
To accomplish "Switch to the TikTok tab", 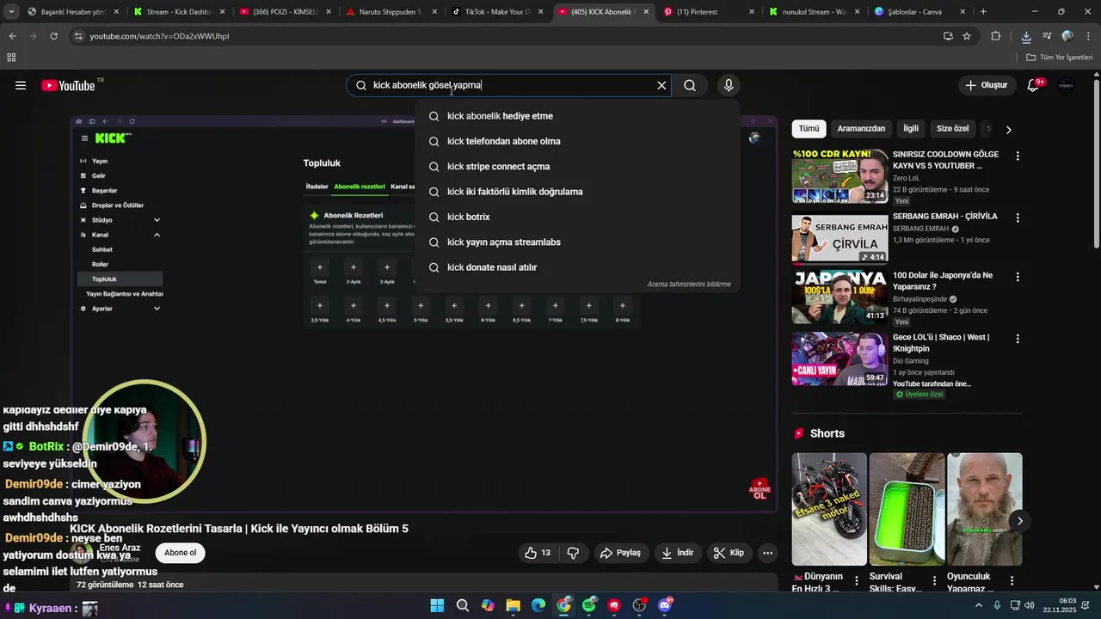I will click(495, 12).
